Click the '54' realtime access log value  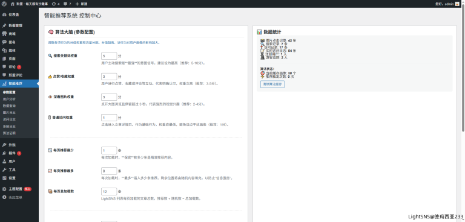pyautogui.click(x=290, y=51)
